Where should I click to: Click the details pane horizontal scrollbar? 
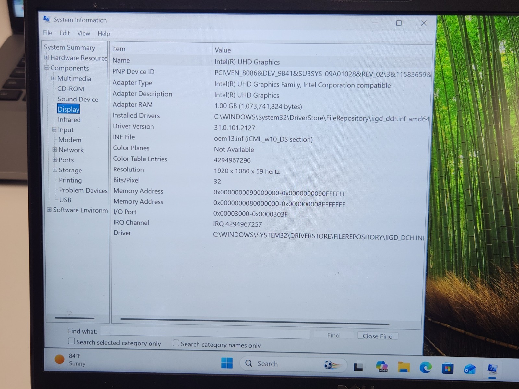point(255,321)
